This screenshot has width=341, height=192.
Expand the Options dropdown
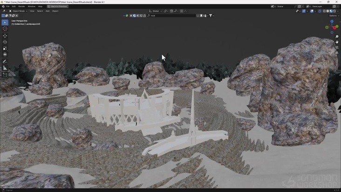click(x=334, y=16)
